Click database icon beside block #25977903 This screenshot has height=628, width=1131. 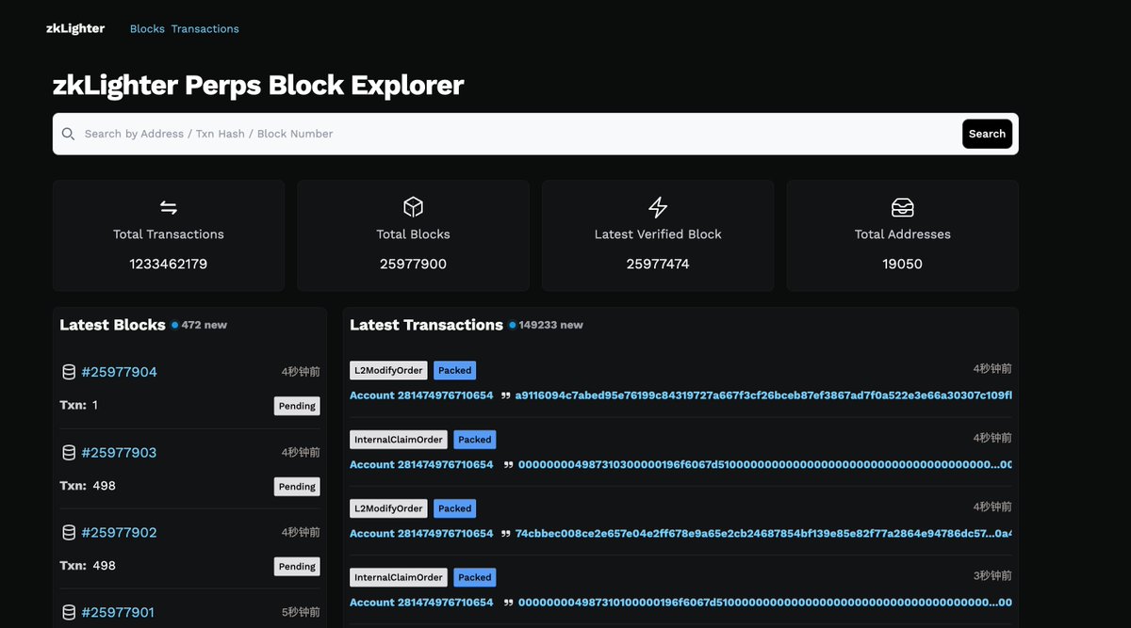point(69,453)
